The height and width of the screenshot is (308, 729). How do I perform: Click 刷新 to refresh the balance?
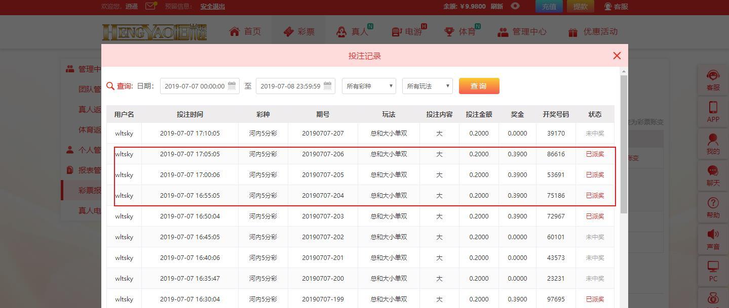click(497, 6)
